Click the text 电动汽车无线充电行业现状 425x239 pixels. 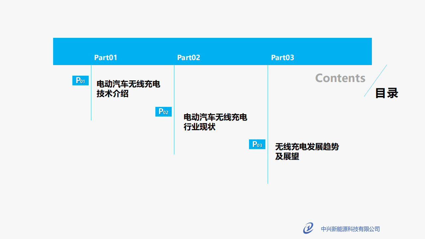pyautogui.click(x=215, y=122)
